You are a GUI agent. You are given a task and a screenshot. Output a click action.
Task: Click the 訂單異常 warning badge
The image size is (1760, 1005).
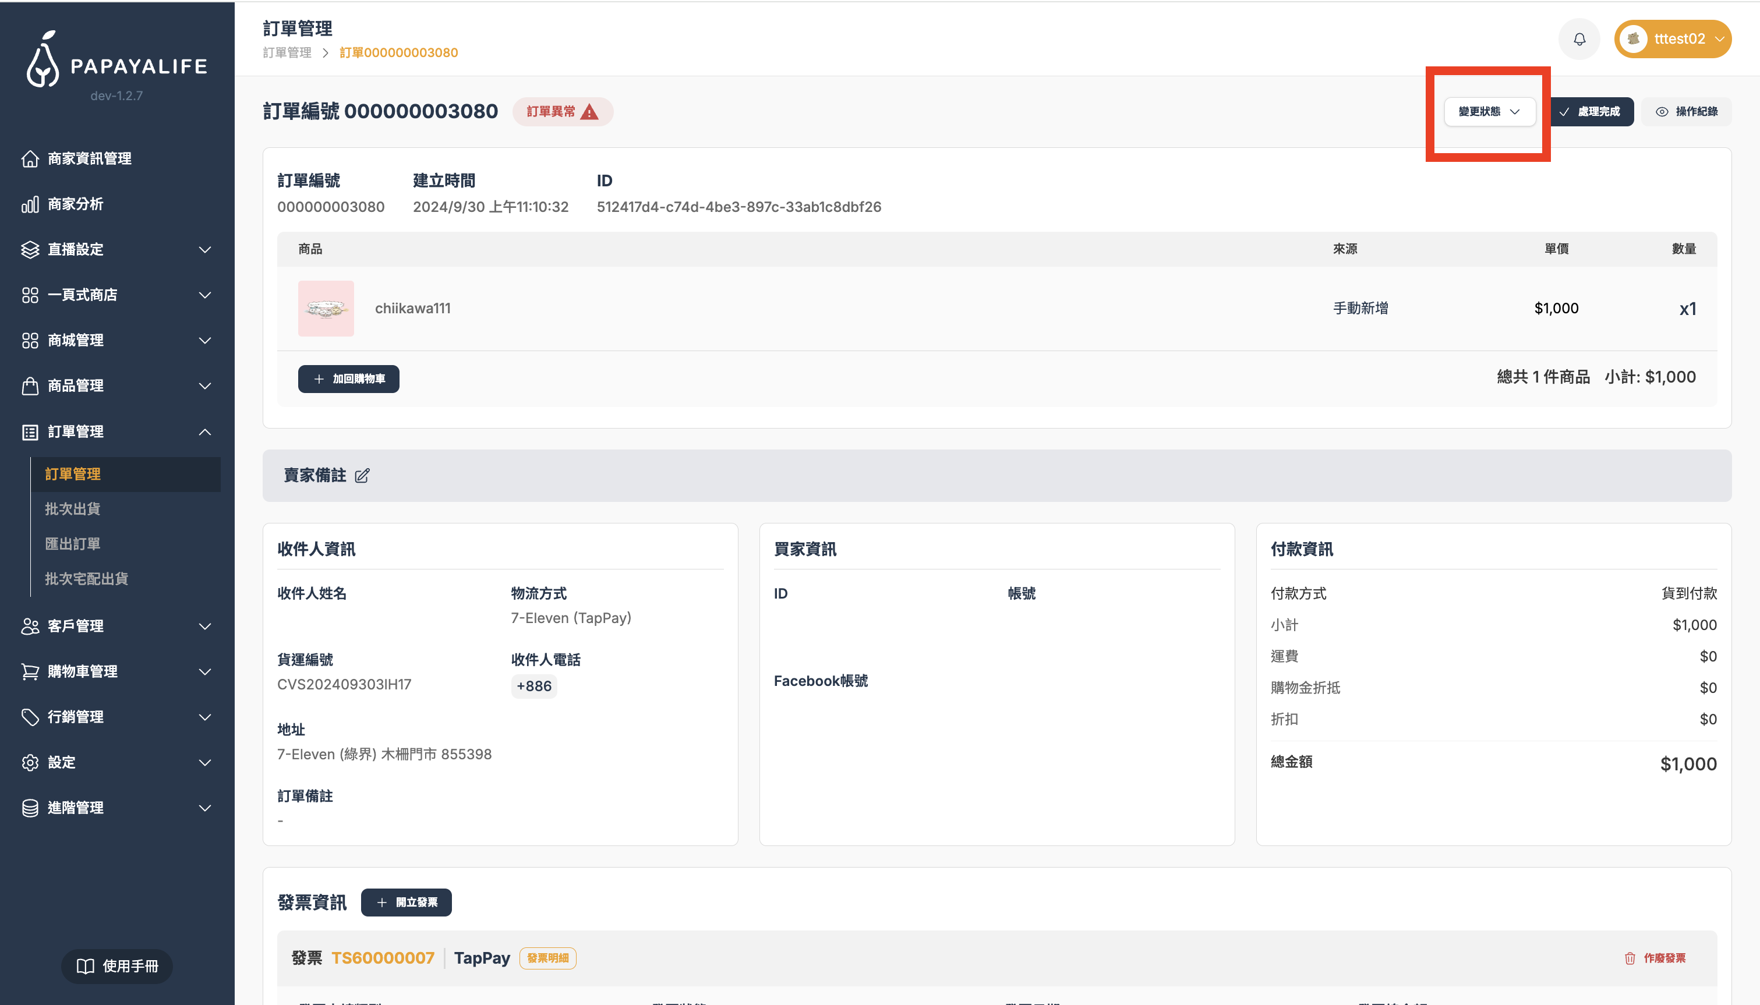coord(562,112)
